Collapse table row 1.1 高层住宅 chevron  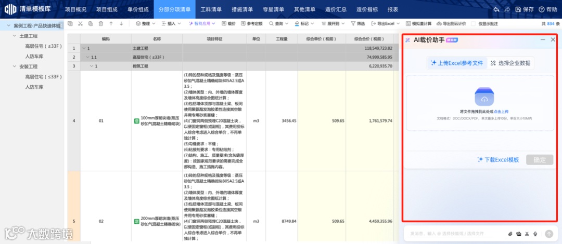[88, 57]
